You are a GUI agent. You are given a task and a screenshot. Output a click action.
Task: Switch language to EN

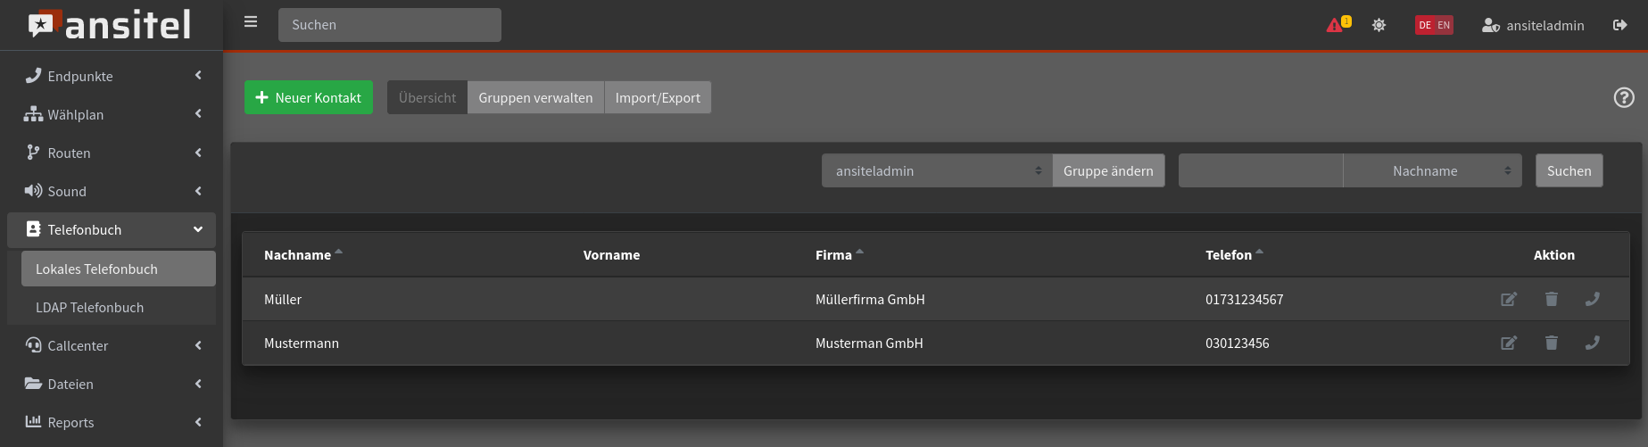[1444, 25]
